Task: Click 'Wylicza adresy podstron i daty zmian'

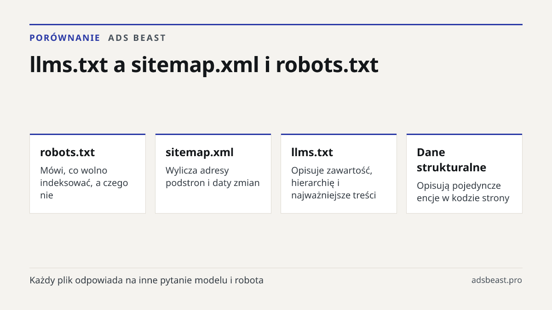Action: coord(213,177)
